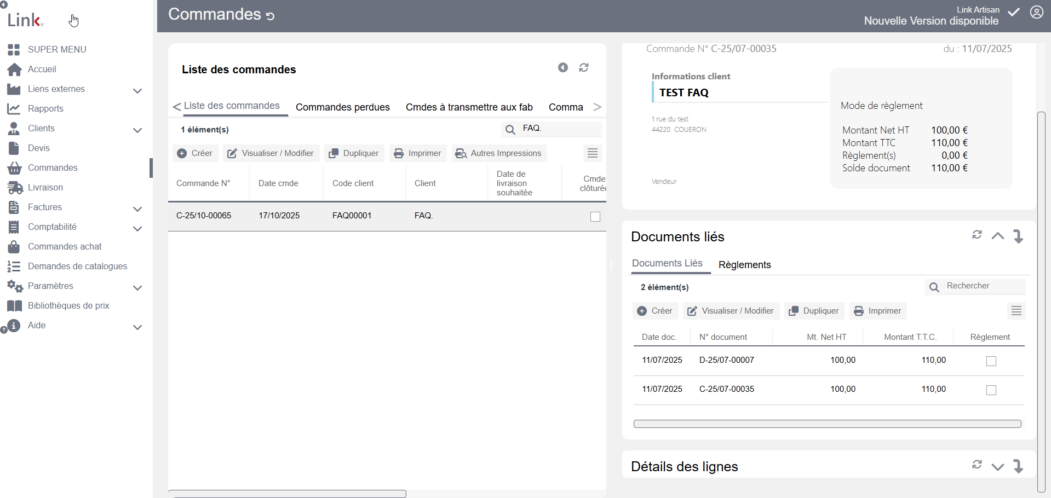Click Dupliquer in the order list toolbar

(354, 153)
